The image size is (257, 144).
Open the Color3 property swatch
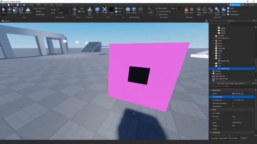[x=233, y=94]
